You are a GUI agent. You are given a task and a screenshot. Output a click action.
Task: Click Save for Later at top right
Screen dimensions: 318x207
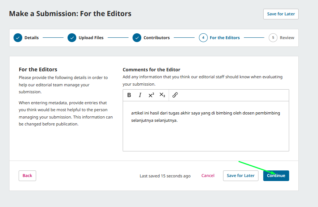tap(281, 14)
